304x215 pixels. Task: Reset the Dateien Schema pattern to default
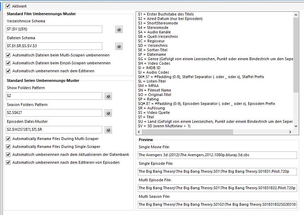[x=119, y=46]
